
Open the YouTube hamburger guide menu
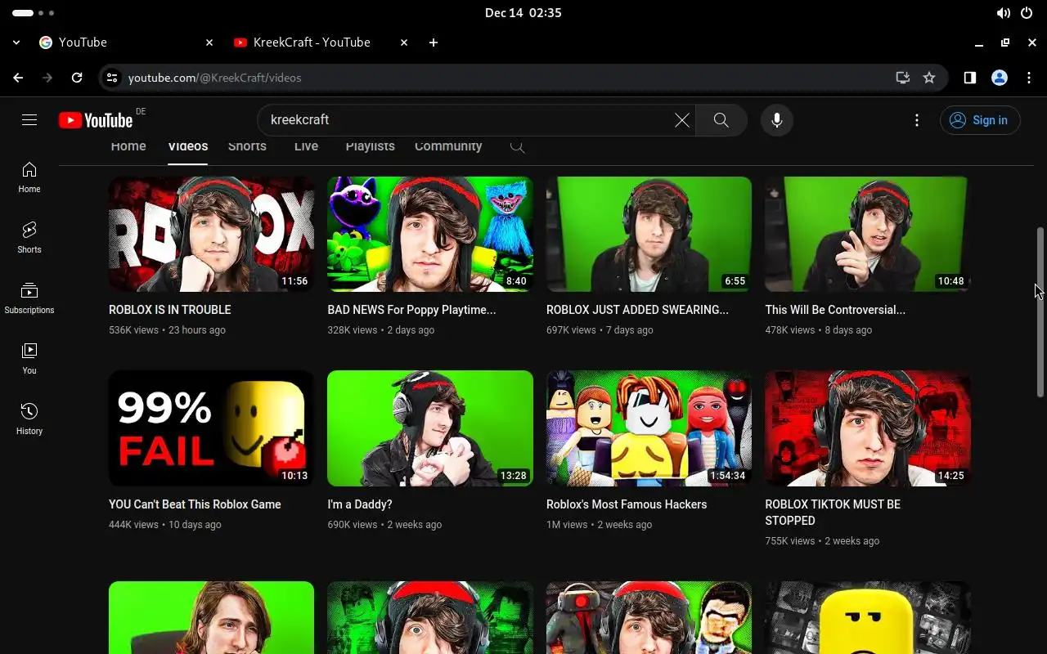tap(29, 120)
